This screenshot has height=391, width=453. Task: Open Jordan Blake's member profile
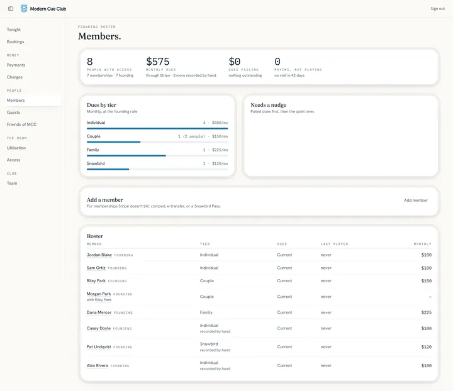(x=99, y=255)
